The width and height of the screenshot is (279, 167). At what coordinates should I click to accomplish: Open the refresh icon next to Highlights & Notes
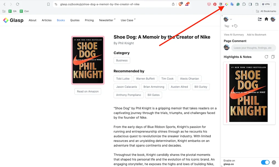click(266, 57)
